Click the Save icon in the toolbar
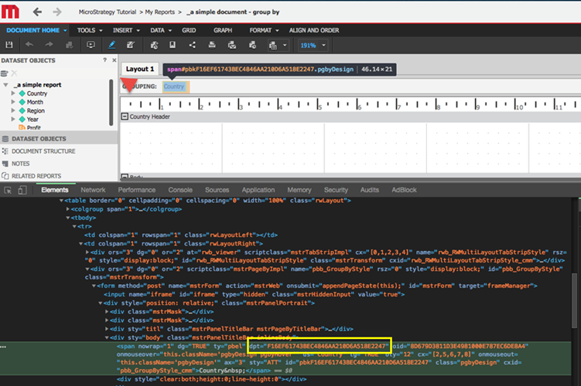The width and height of the screenshot is (581, 386). coord(9,46)
